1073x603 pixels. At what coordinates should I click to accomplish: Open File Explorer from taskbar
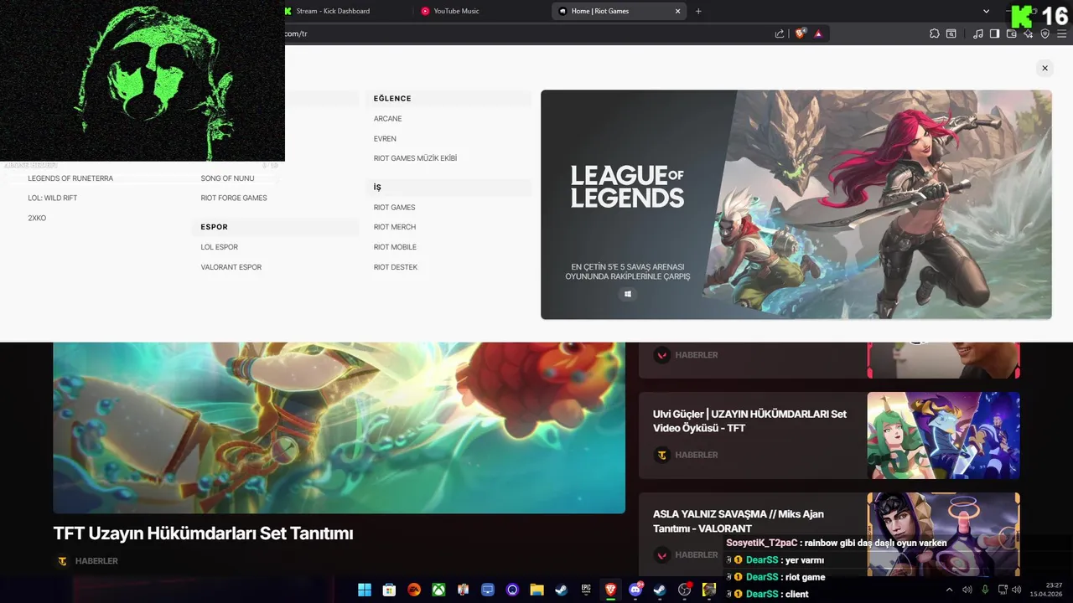pyautogui.click(x=536, y=590)
